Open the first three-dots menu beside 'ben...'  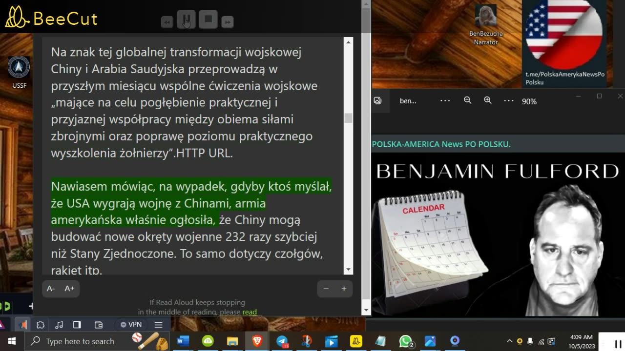[445, 100]
